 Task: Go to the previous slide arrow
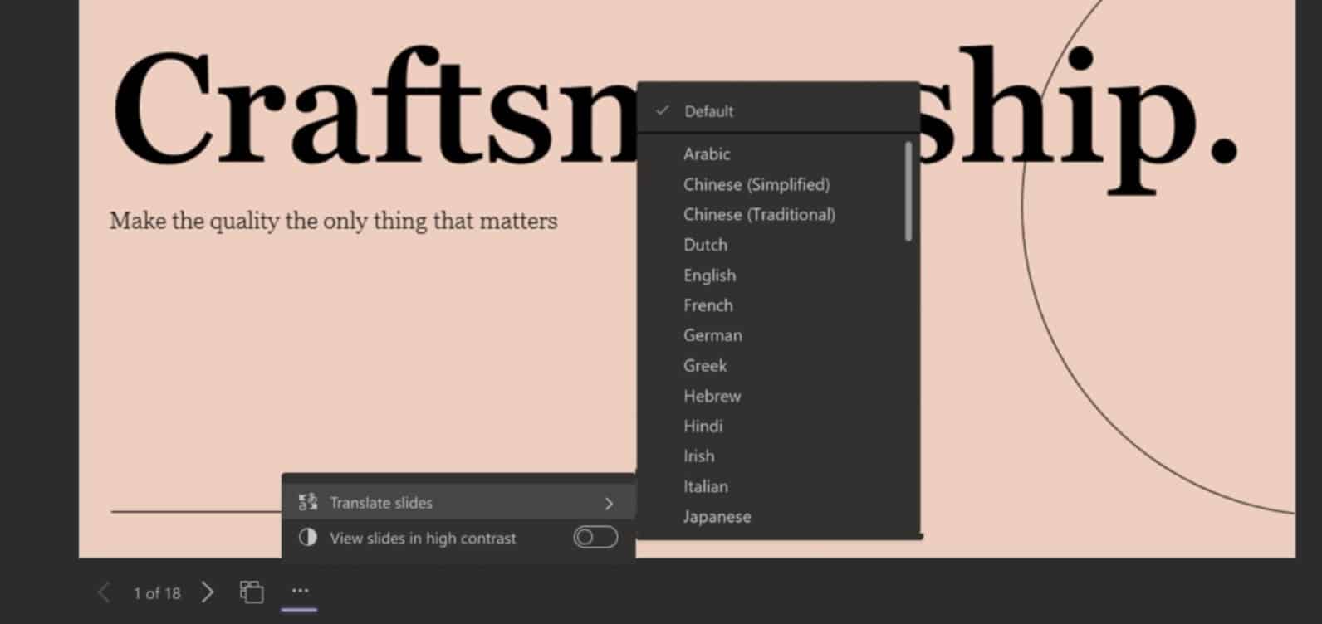point(104,592)
